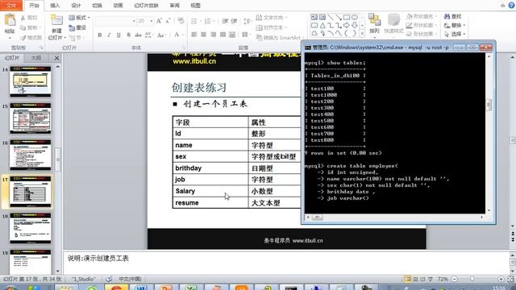Click the Clear Formatting icon

tap(181, 21)
